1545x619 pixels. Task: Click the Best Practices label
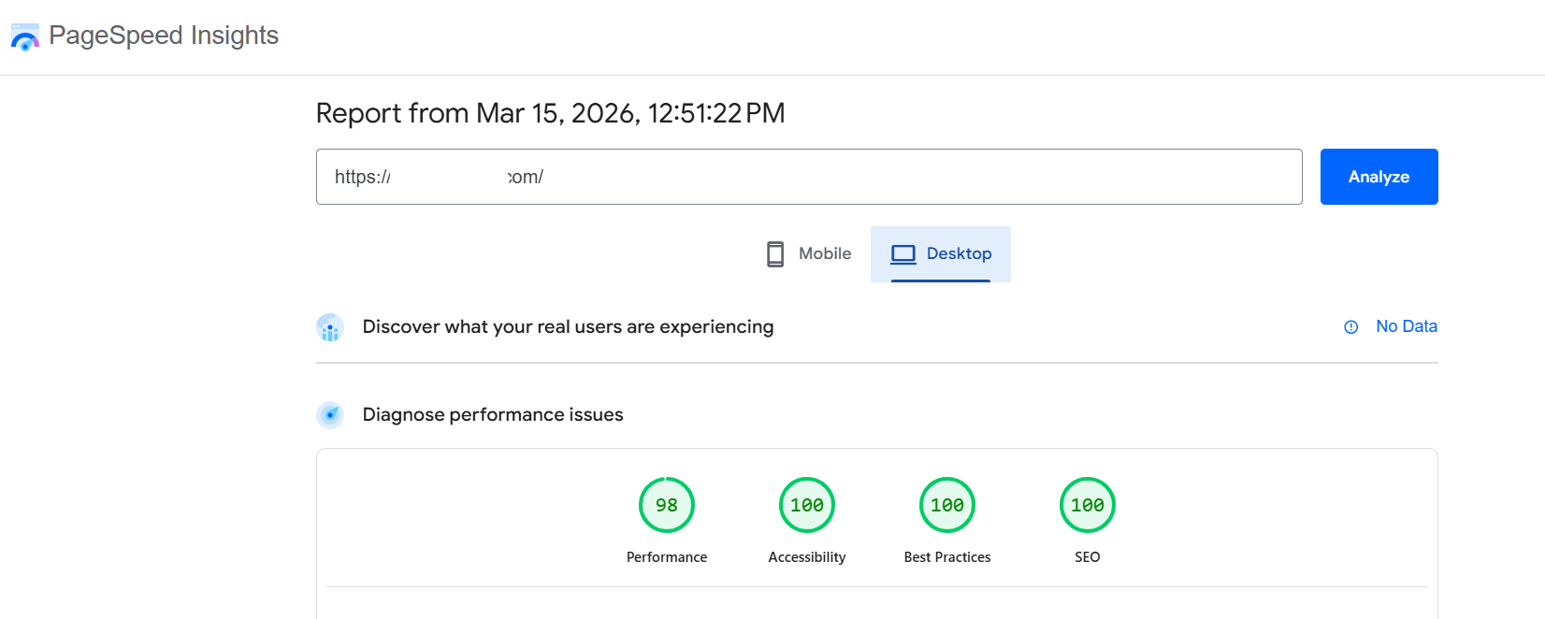click(947, 557)
